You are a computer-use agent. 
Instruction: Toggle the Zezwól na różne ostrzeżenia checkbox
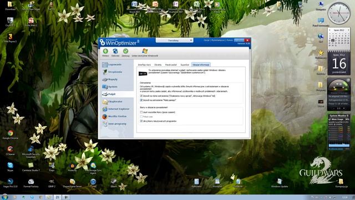click(141, 96)
